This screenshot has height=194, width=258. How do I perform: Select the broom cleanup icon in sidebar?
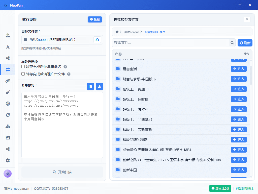(8, 92)
